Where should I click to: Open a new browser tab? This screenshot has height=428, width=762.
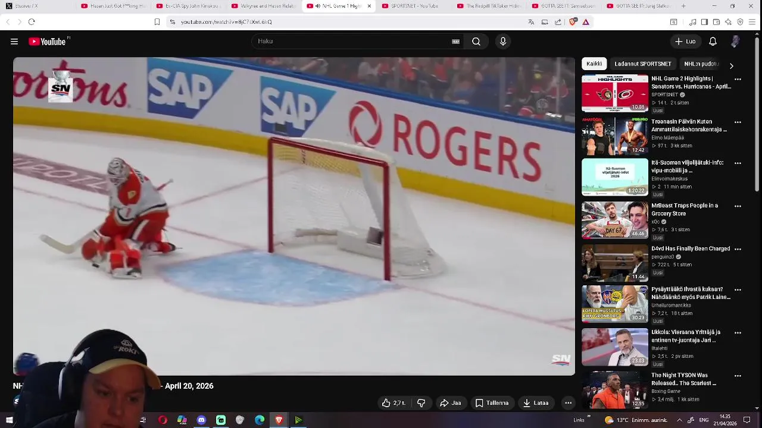click(x=683, y=6)
